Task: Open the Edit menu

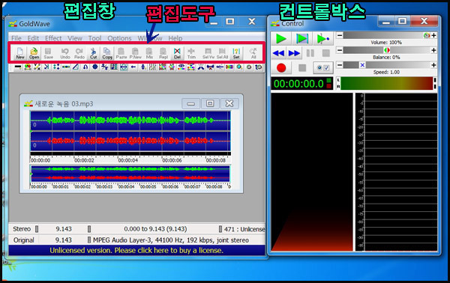Action: [x=33, y=38]
